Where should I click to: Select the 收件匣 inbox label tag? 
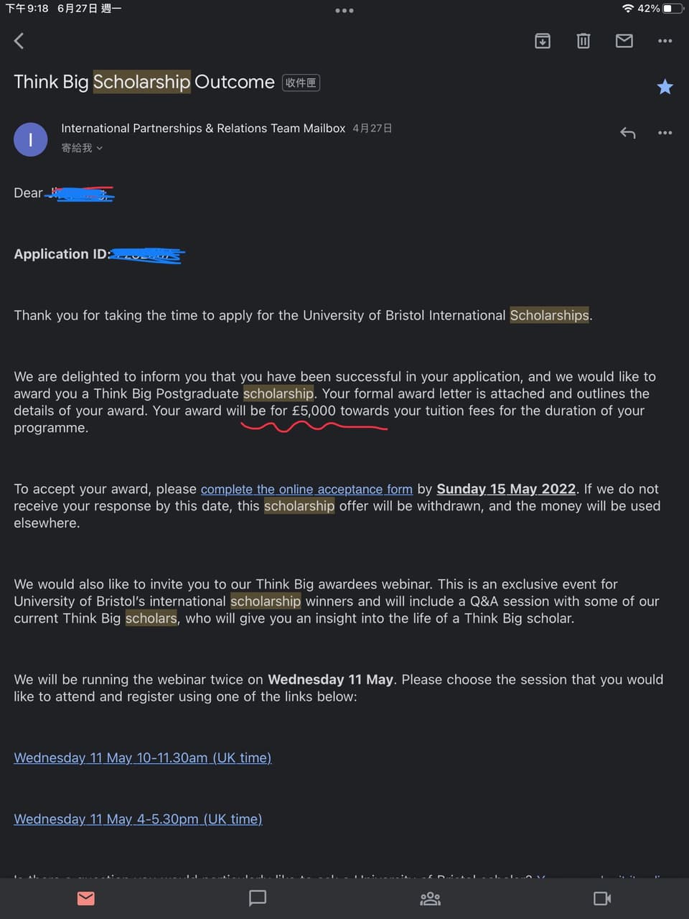coord(301,83)
